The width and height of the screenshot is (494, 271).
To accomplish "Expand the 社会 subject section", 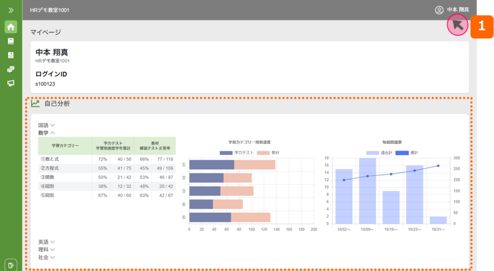I will 46,257.
